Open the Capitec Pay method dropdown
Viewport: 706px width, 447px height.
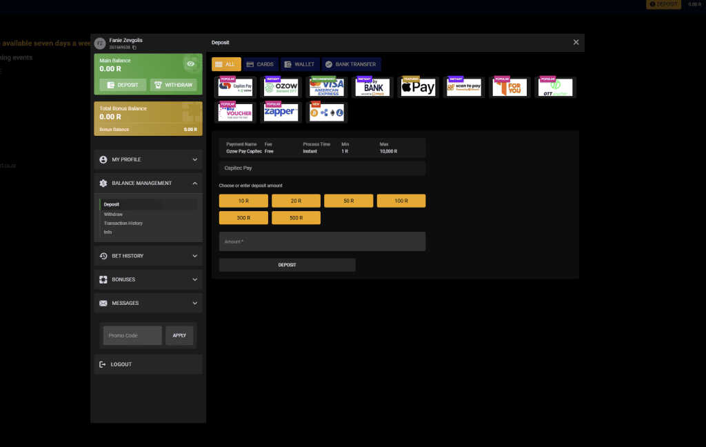click(x=322, y=168)
